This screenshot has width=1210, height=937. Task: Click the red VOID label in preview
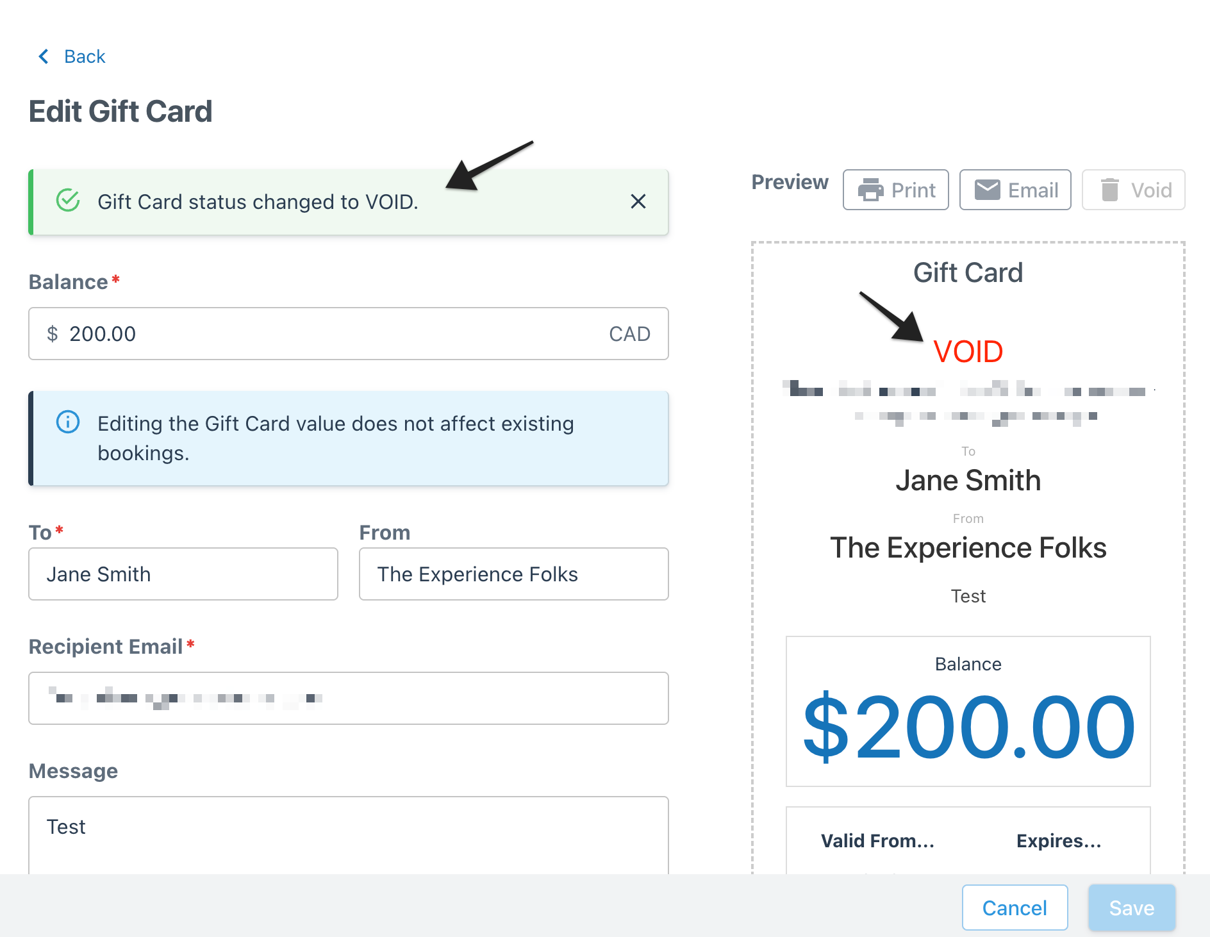click(x=968, y=351)
